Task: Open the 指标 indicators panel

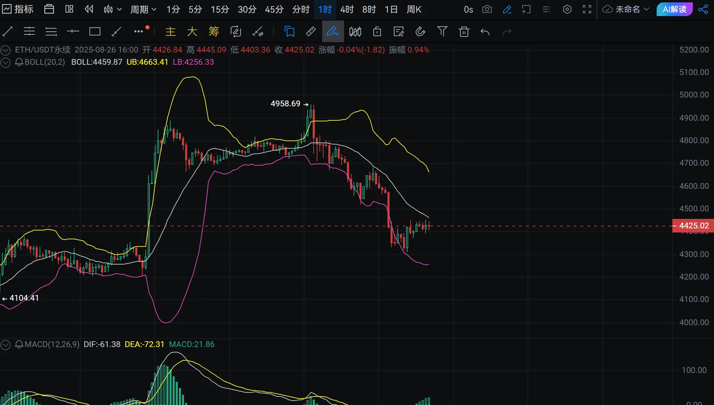Action: click(18, 9)
